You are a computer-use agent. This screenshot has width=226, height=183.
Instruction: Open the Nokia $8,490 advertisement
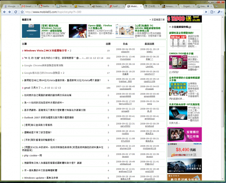click(184, 150)
